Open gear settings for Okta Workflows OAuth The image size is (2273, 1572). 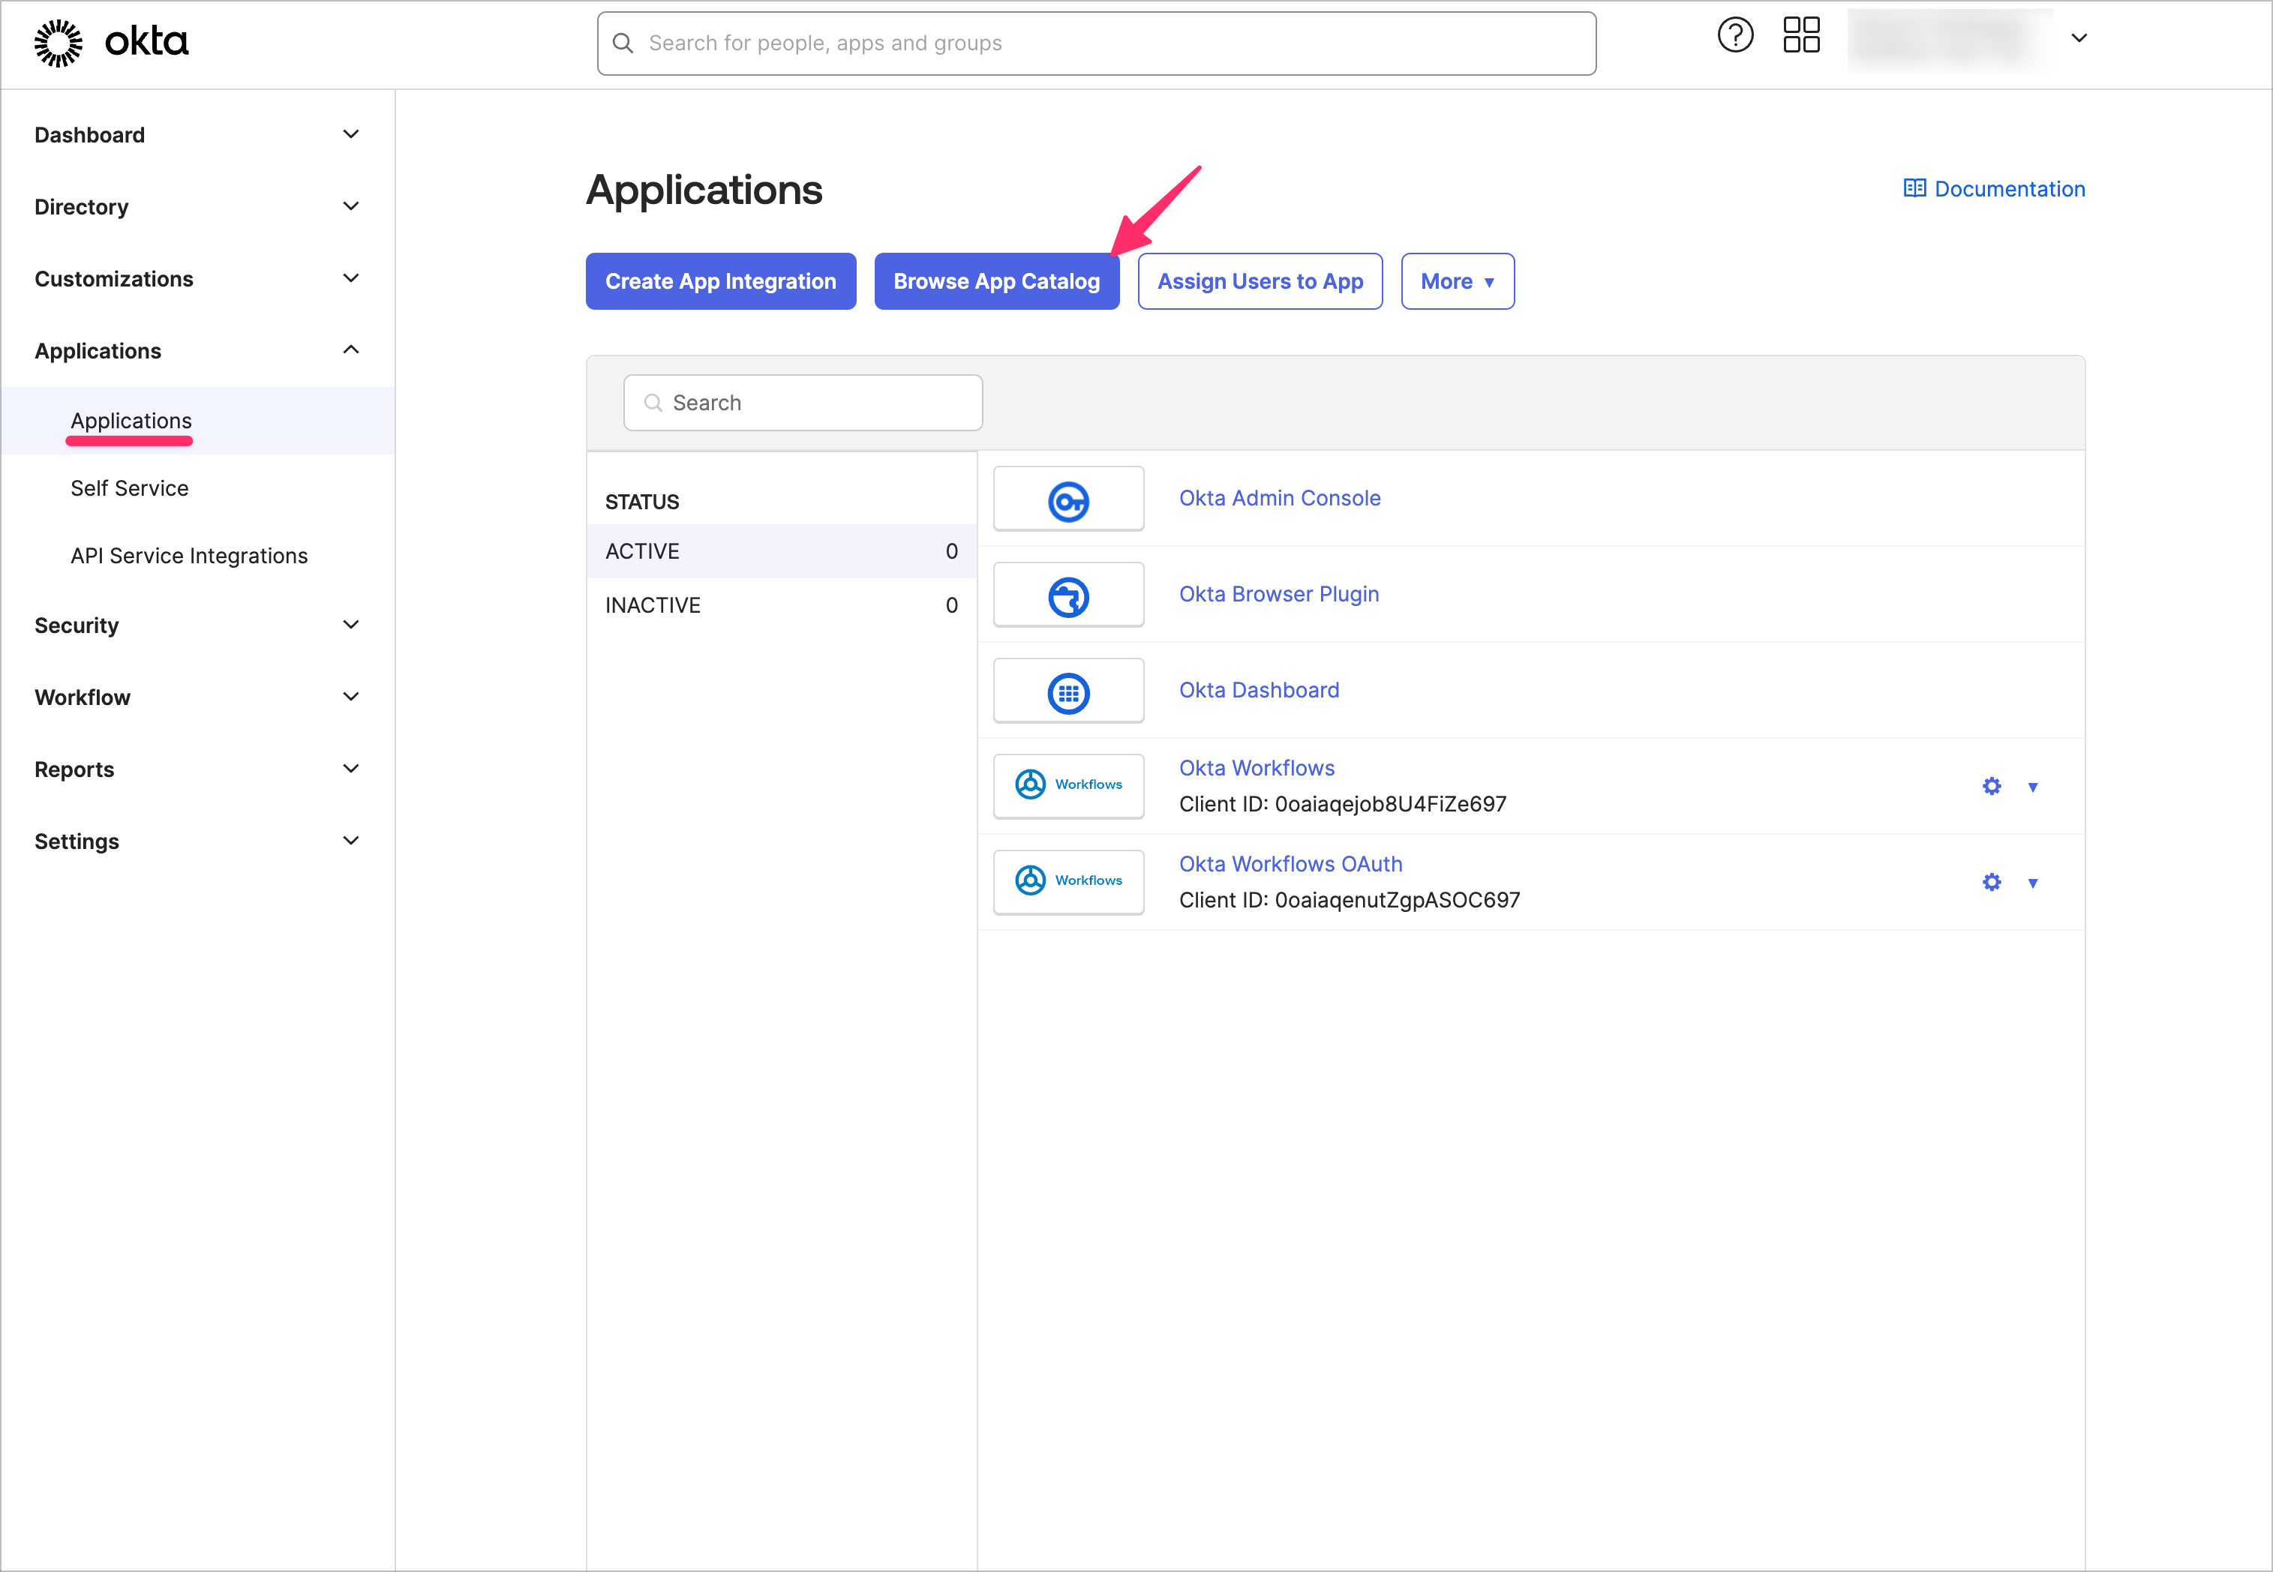click(x=1991, y=881)
